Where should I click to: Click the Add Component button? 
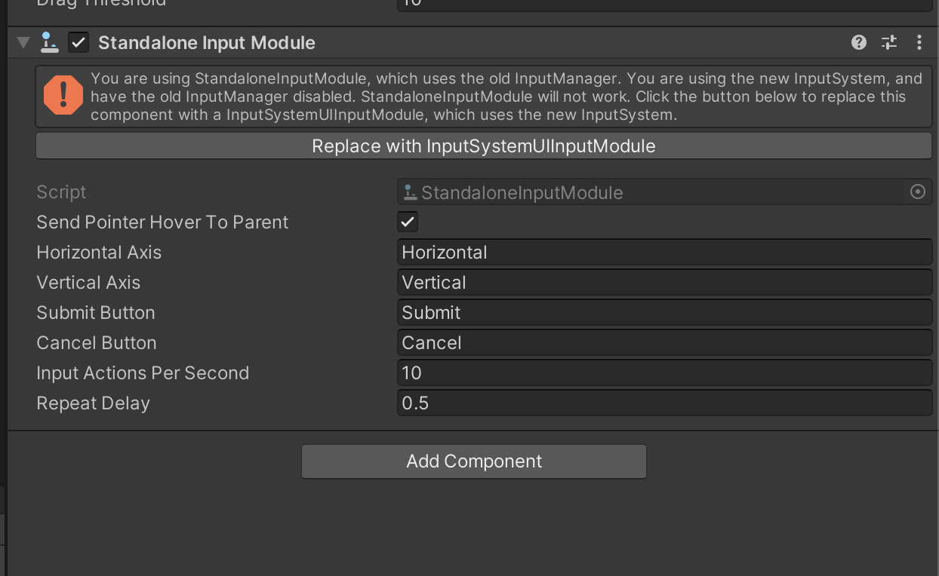point(474,461)
